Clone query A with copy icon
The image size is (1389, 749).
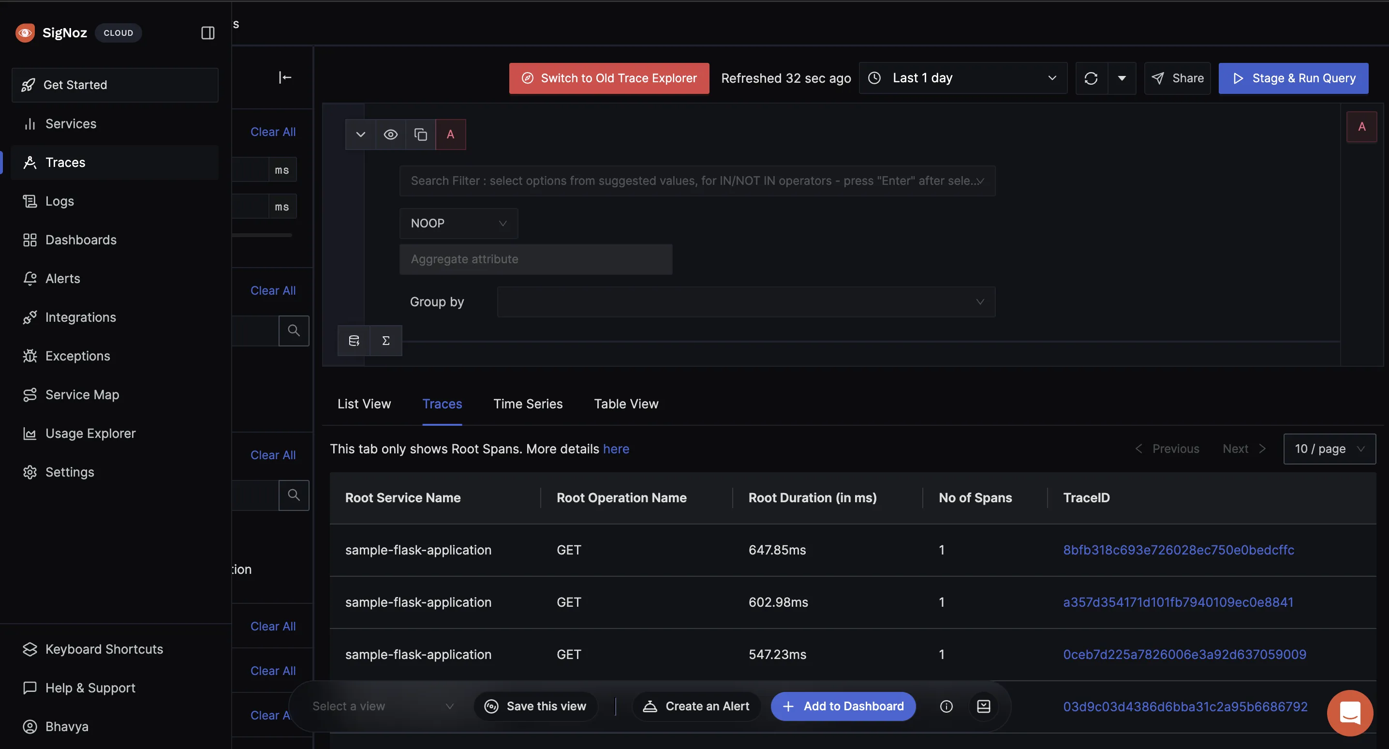[x=421, y=135]
